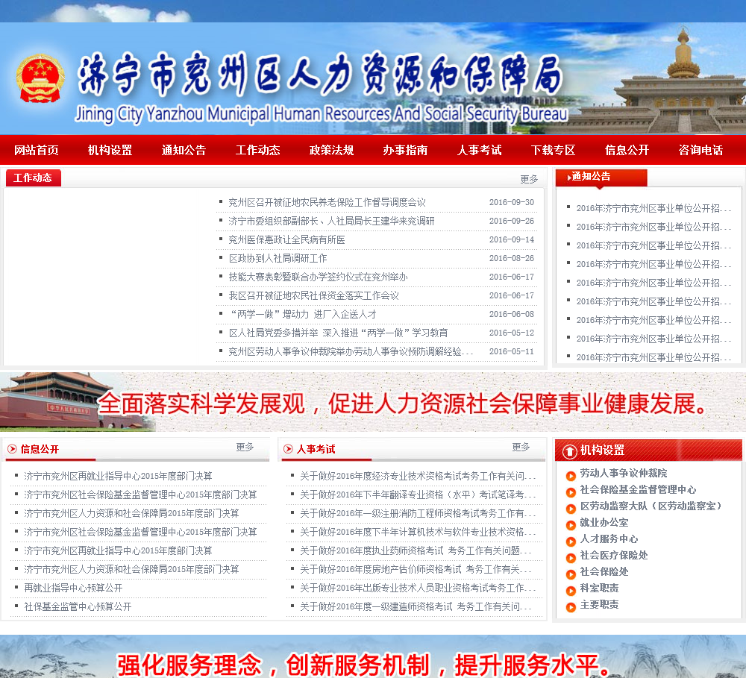The height and width of the screenshot is (678, 746).
Task: Open 区劳动监察大队（区劳动监察室）department link
Action: coord(651,506)
